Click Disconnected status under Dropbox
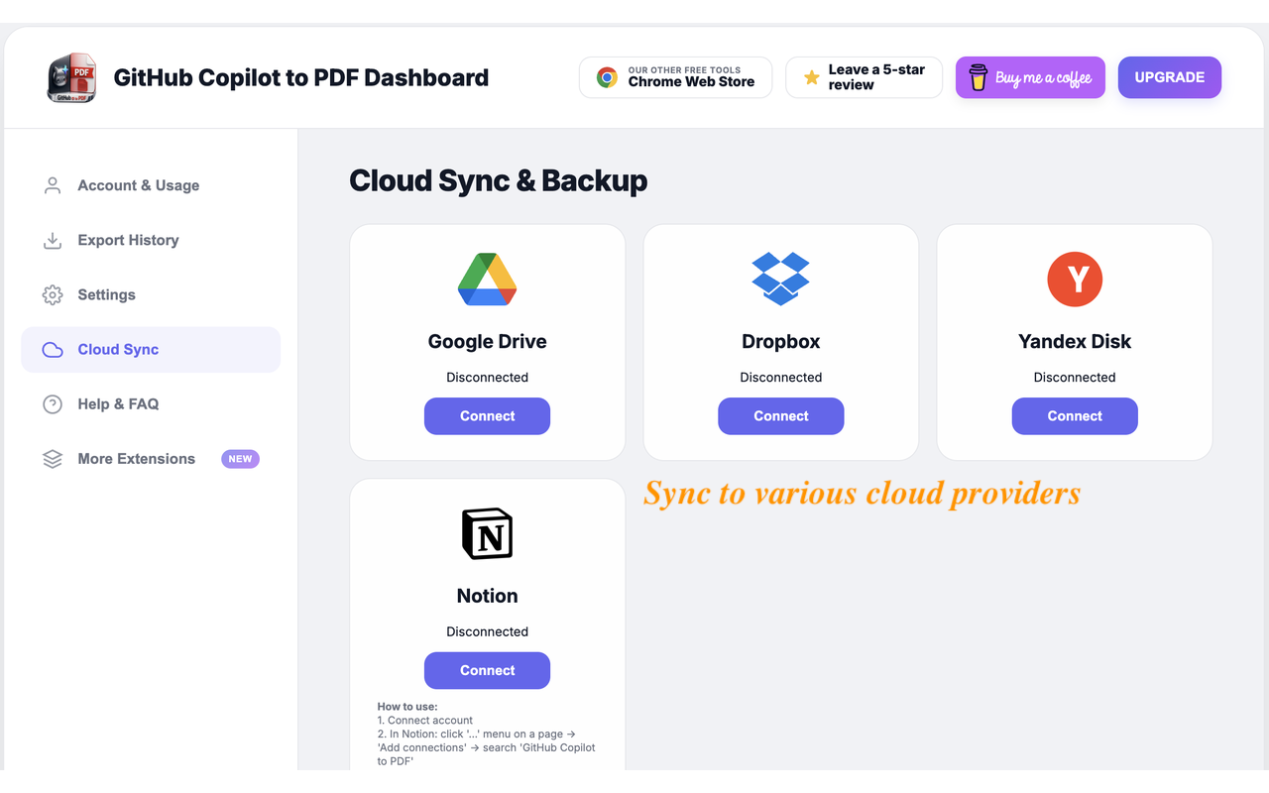Screen dimensions: 1269x793 tap(781, 377)
